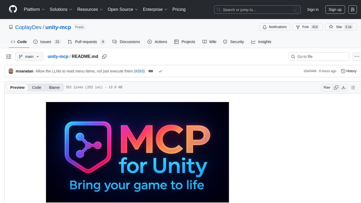Open the Discussions tab
The width and height of the screenshot is (361, 203).
point(126,42)
